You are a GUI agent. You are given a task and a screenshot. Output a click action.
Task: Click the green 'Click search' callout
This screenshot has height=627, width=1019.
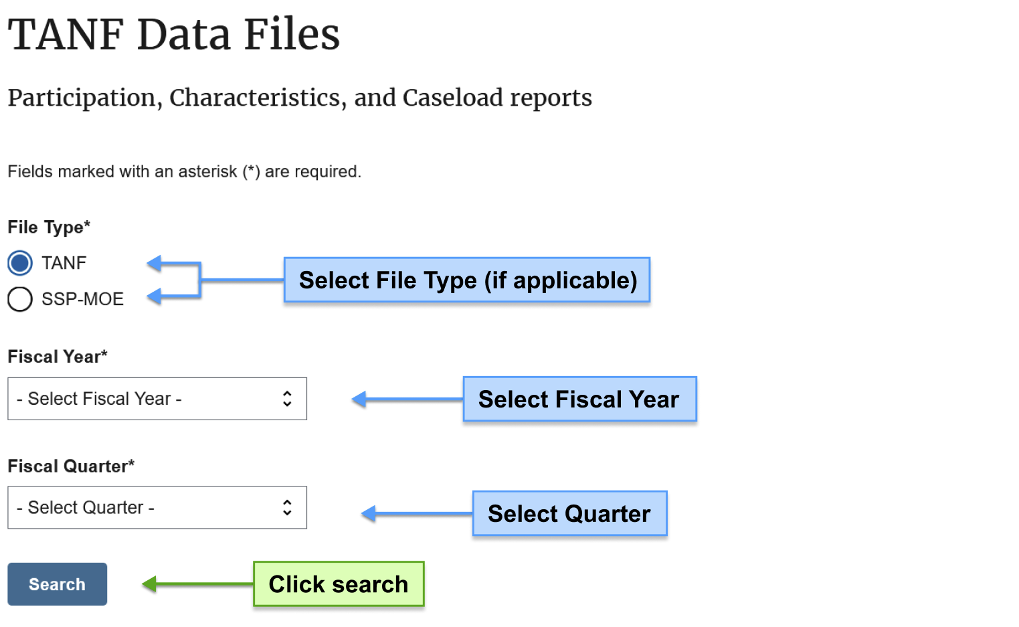pyautogui.click(x=339, y=584)
